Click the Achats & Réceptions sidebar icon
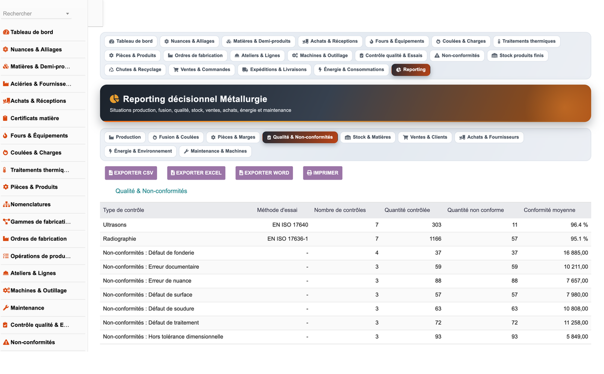 coord(6,101)
